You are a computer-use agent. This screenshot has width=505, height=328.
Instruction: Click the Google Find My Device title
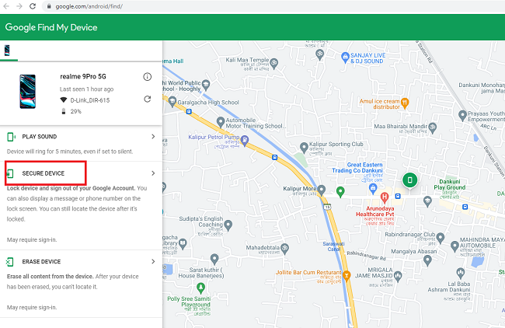click(51, 27)
